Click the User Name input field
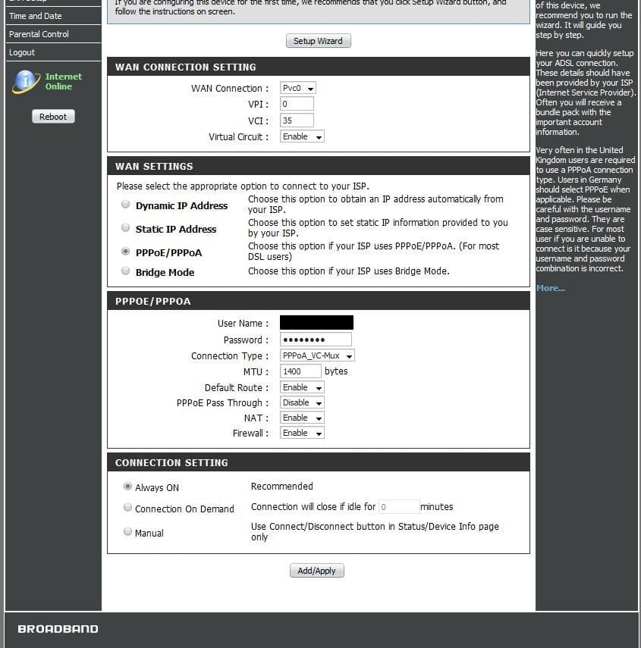The height and width of the screenshot is (648, 641). [x=316, y=323]
